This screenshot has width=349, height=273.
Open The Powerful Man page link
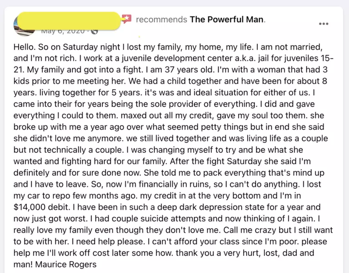[227, 19]
